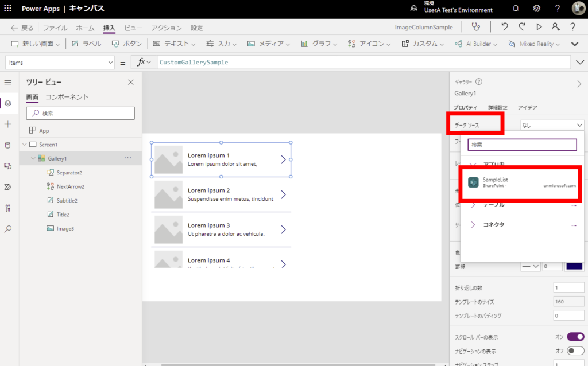Open the AI Builder dropdown

(476, 44)
